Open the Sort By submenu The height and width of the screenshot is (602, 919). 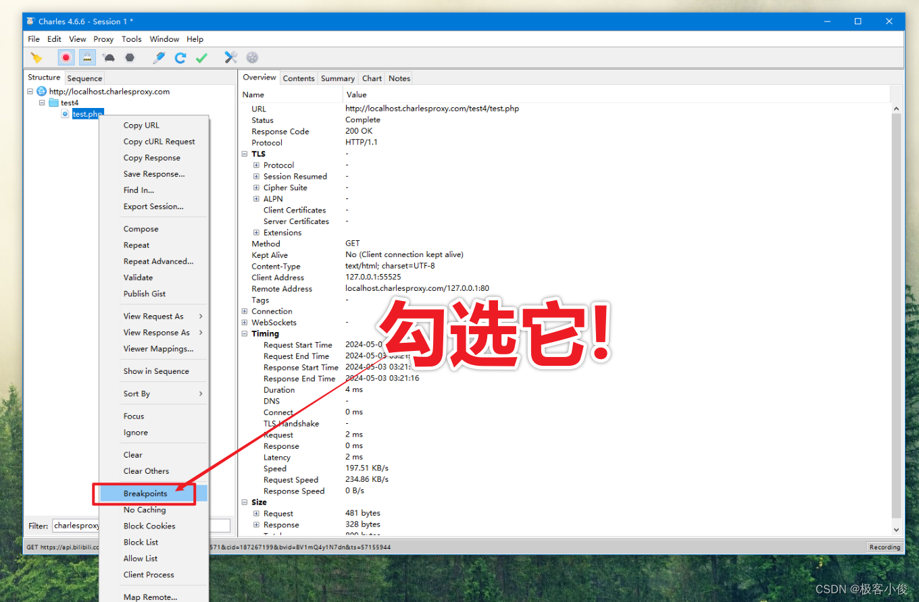[154, 394]
